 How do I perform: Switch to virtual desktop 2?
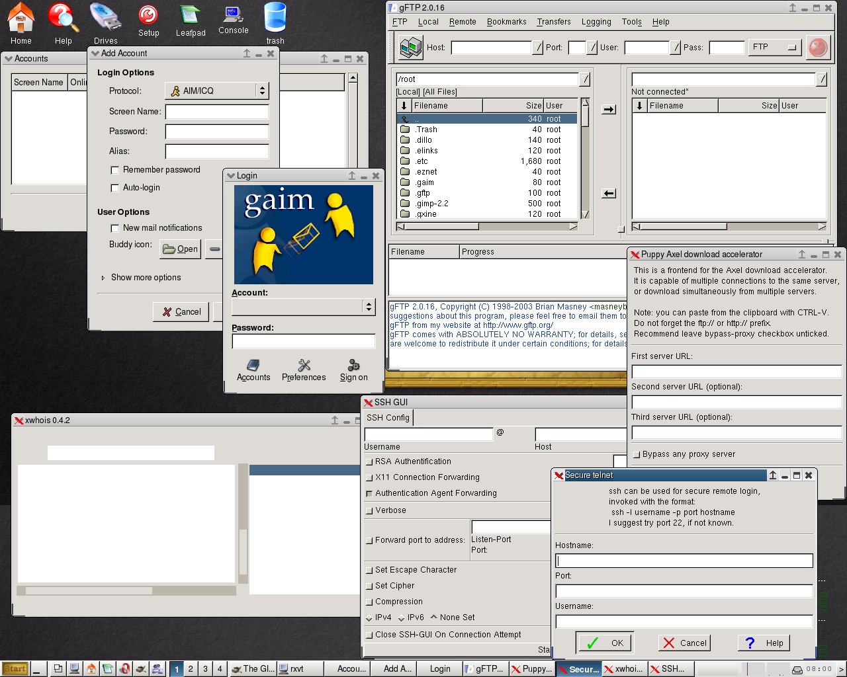(191, 668)
